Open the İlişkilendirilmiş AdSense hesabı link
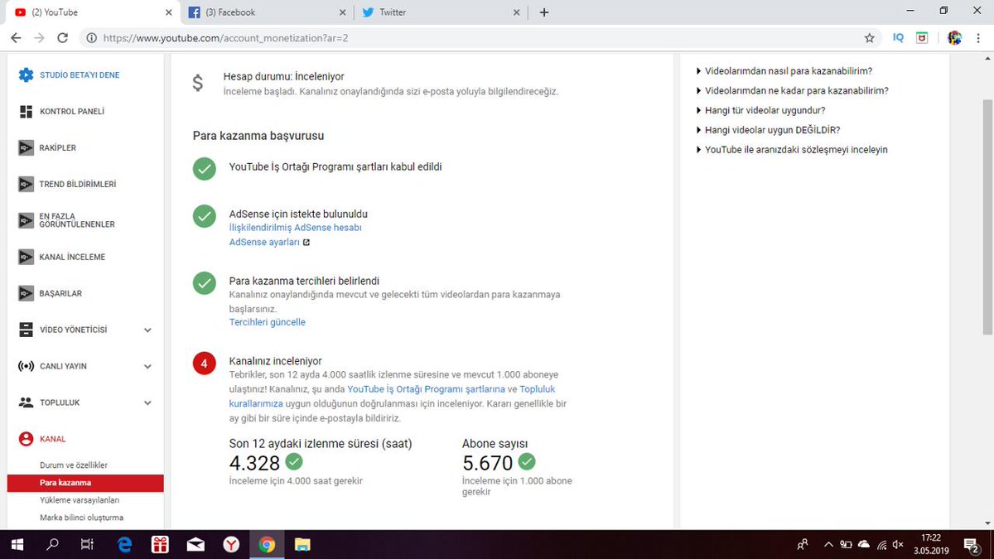 click(x=295, y=227)
